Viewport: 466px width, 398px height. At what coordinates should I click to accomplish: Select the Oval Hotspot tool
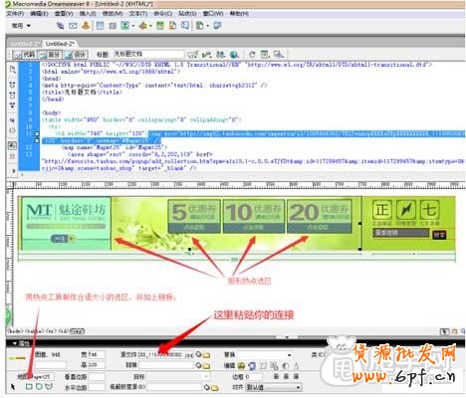(x=39, y=386)
